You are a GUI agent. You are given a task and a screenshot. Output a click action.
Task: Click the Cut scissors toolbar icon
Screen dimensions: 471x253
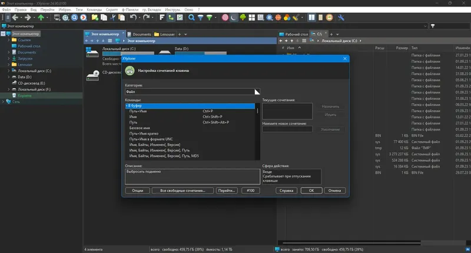click(x=113, y=18)
